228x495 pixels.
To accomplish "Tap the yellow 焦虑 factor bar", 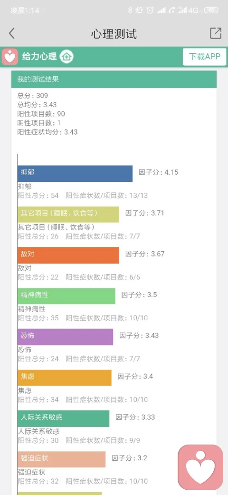I will 65,377.
